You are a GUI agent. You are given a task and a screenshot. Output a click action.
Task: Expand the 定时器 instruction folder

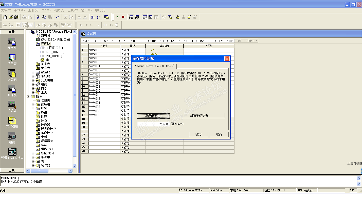point(33,165)
